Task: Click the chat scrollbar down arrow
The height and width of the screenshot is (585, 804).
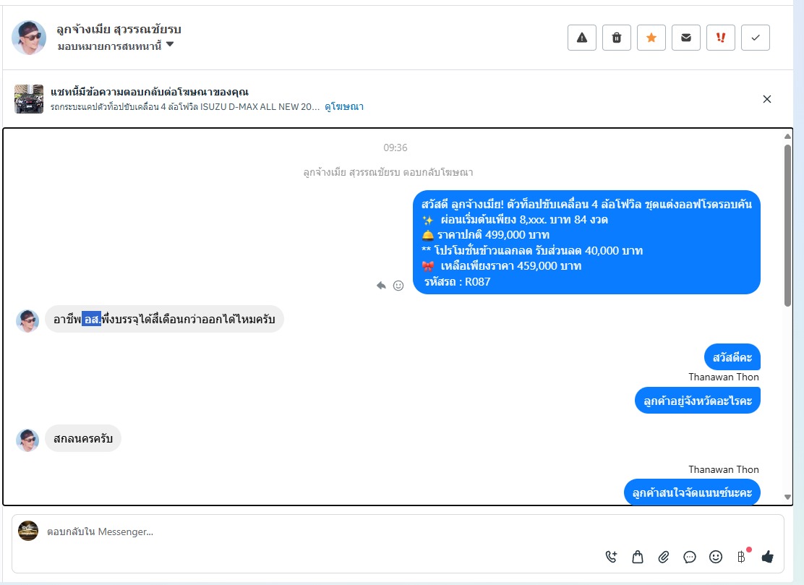Action: tap(787, 497)
